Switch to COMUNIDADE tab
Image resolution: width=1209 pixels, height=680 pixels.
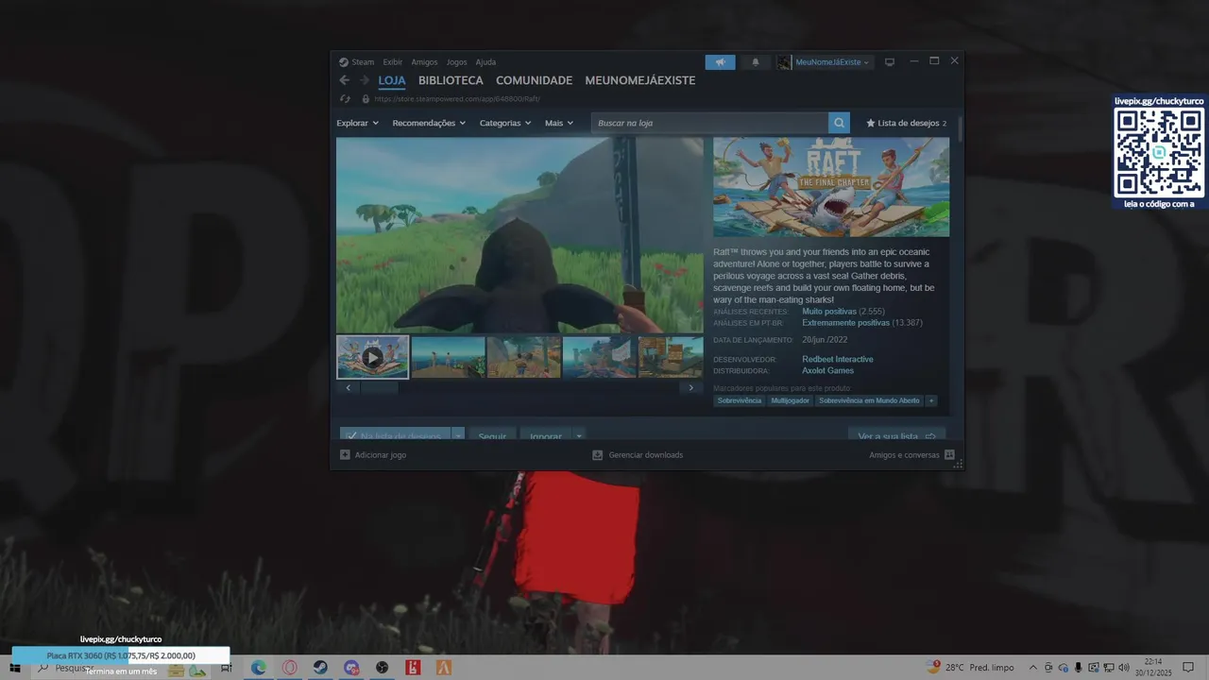click(x=534, y=80)
